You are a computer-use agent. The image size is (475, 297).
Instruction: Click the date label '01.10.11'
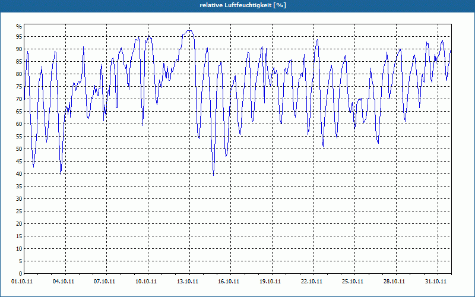(x=22, y=282)
